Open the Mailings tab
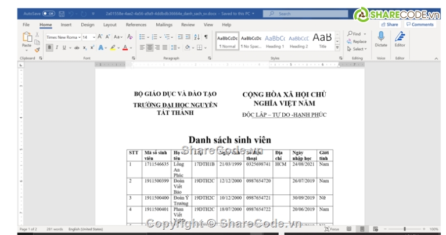This screenshot has height=235, width=446. [x=164, y=25]
